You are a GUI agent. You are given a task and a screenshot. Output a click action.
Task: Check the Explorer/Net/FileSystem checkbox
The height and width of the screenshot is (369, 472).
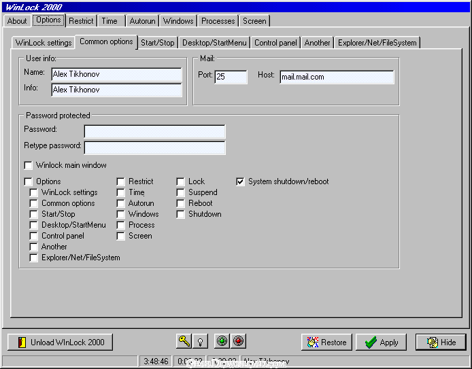pyautogui.click(x=34, y=258)
